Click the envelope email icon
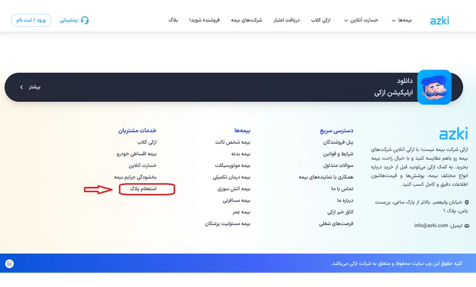Viewport: 476px width, 287px height. coord(467,226)
